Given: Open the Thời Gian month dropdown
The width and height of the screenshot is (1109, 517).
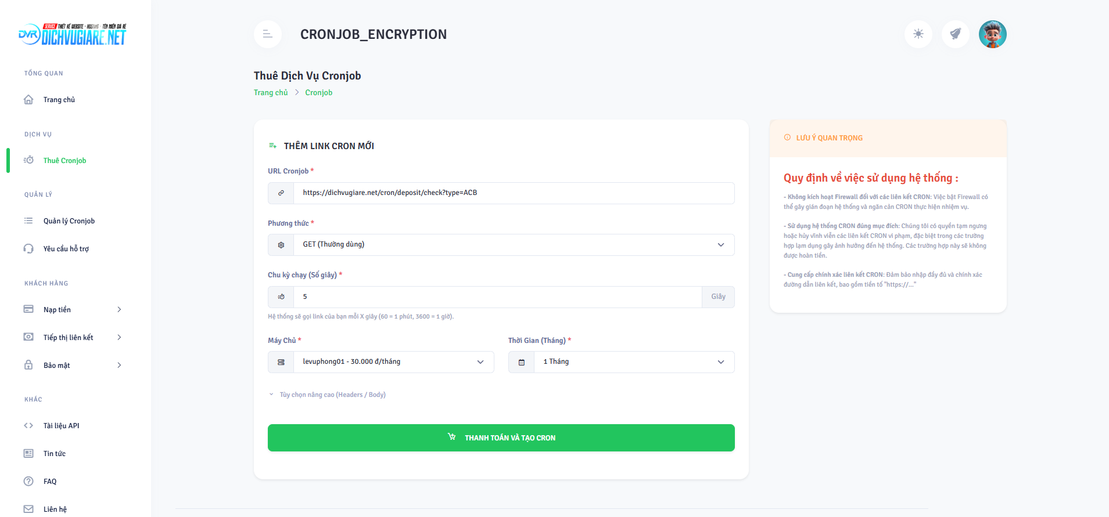Looking at the screenshot, I should pyautogui.click(x=634, y=362).
